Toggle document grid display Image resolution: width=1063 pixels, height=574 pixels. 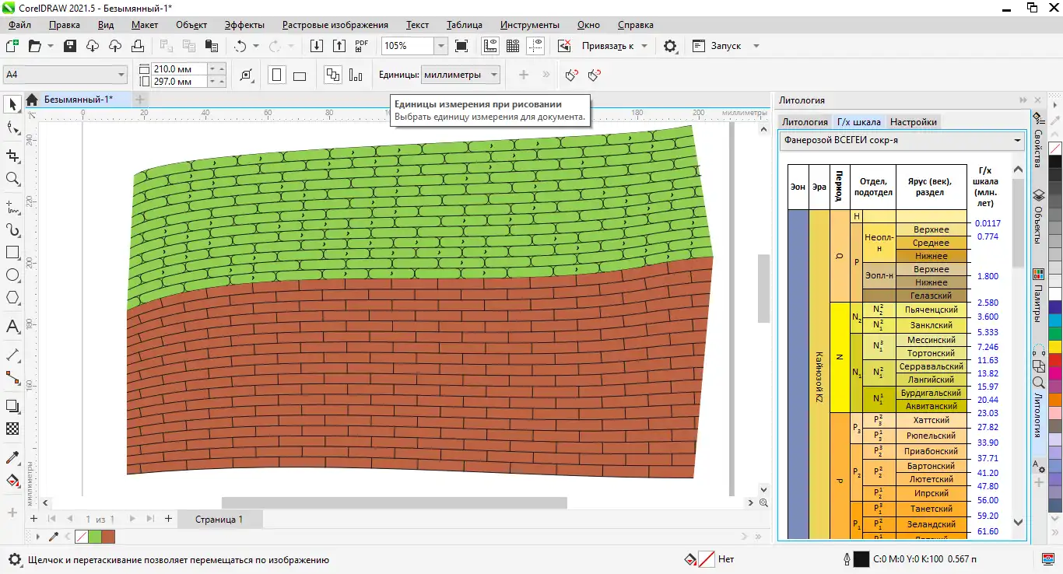[x=513, y=46]
